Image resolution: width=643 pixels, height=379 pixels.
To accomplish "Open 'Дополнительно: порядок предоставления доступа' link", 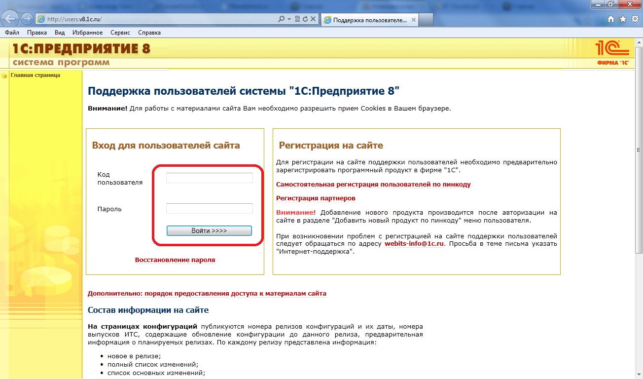I will 207,293.
